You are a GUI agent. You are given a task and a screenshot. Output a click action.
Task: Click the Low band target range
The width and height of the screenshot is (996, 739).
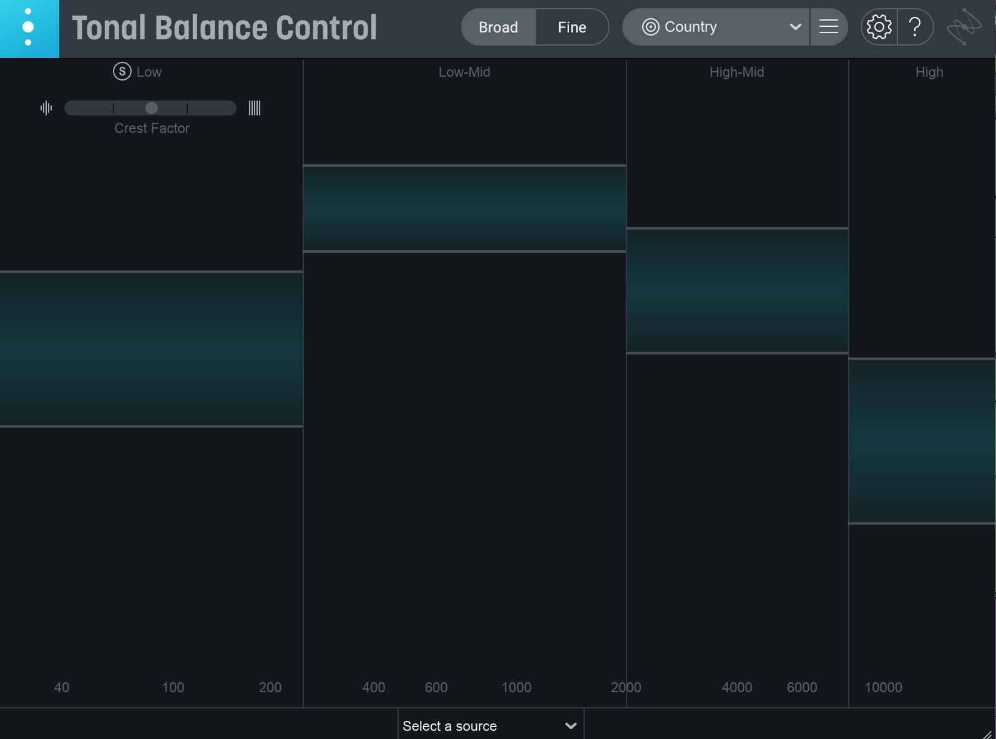pos(151,349)
